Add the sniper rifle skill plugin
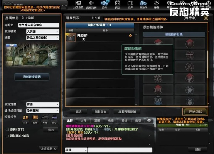Image resolution: width=214 pixels, height=154 pixels. click(x=190, y=55)
